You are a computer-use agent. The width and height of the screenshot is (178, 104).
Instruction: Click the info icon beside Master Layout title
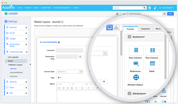[x=62, y=22]
